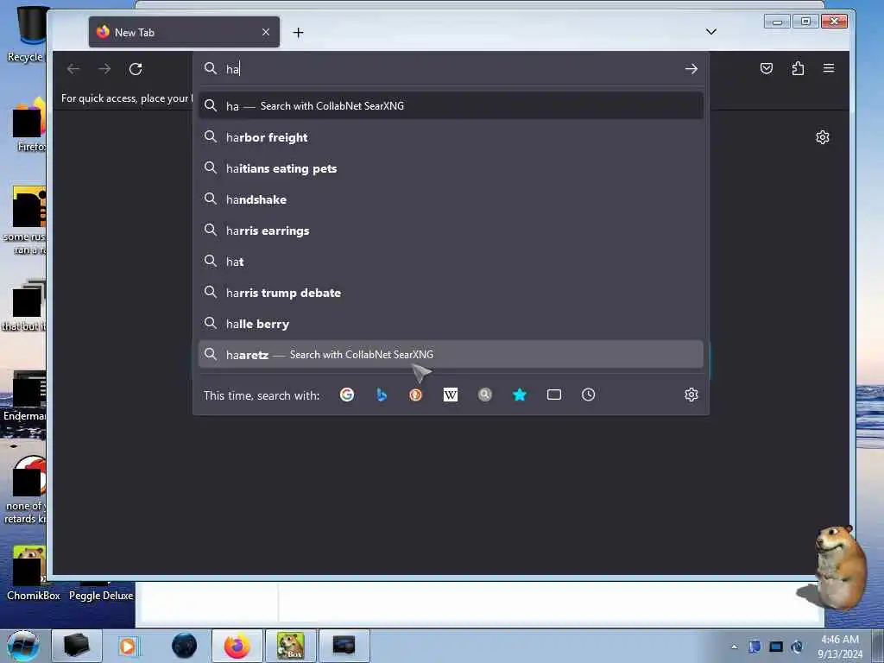The width and height of the screenshot is (884, 663).
Task: Select the Enderman desktop icon
Action: click(x=25, y=396)
